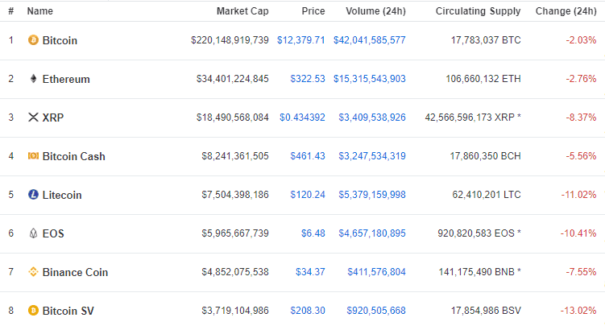Click Ethereum price $322.53
Image resolution: width=605 pixels, height=330 pixels.
(308, 79)
